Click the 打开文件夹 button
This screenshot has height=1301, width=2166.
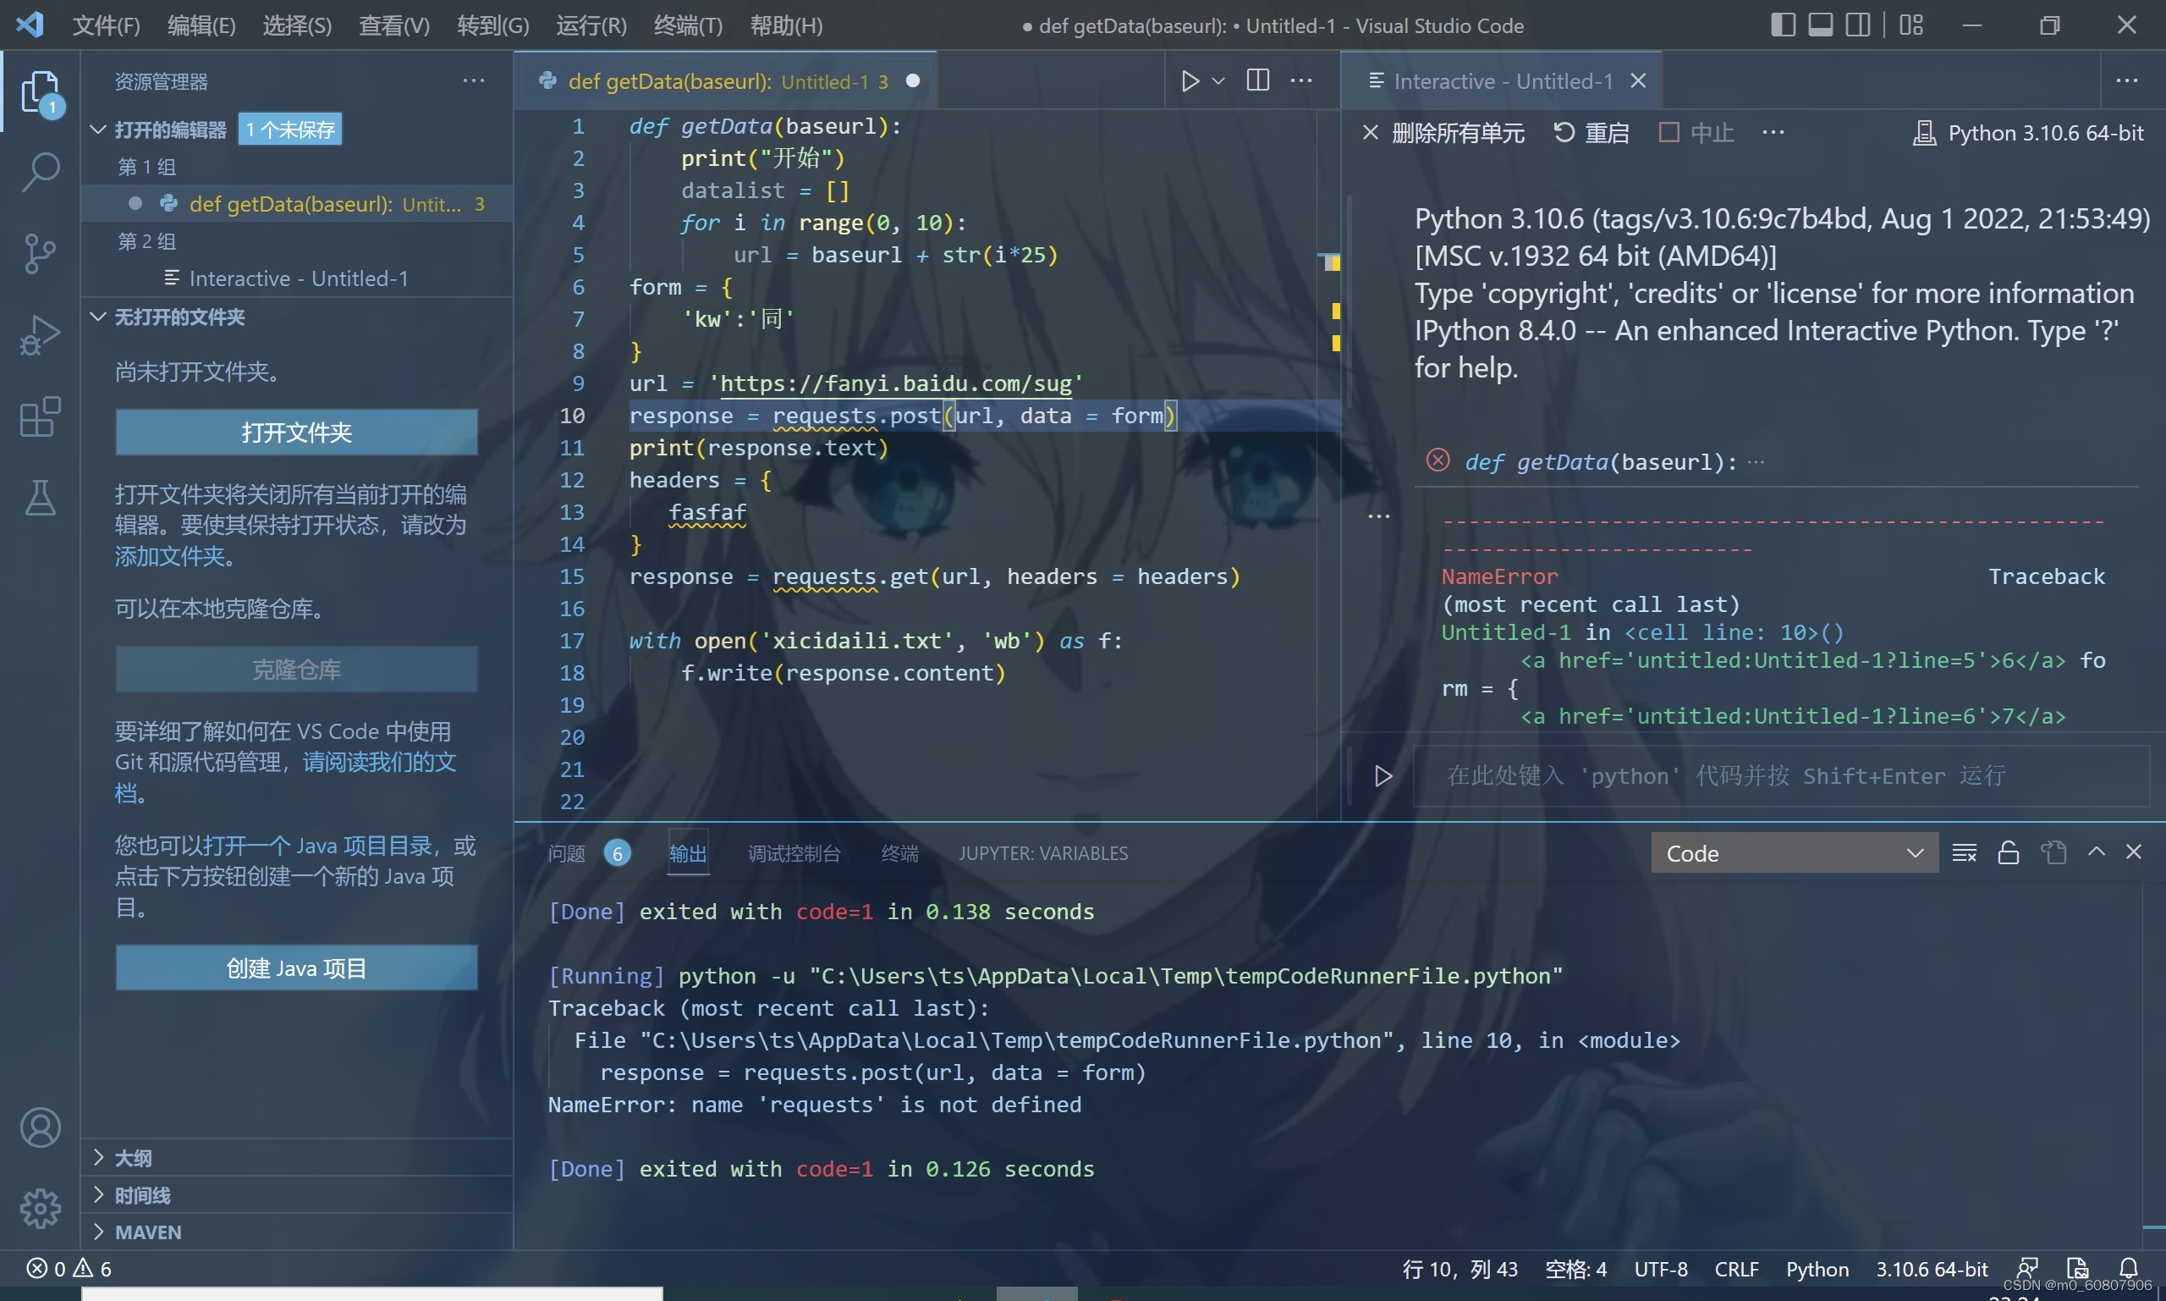click(296, 433)
